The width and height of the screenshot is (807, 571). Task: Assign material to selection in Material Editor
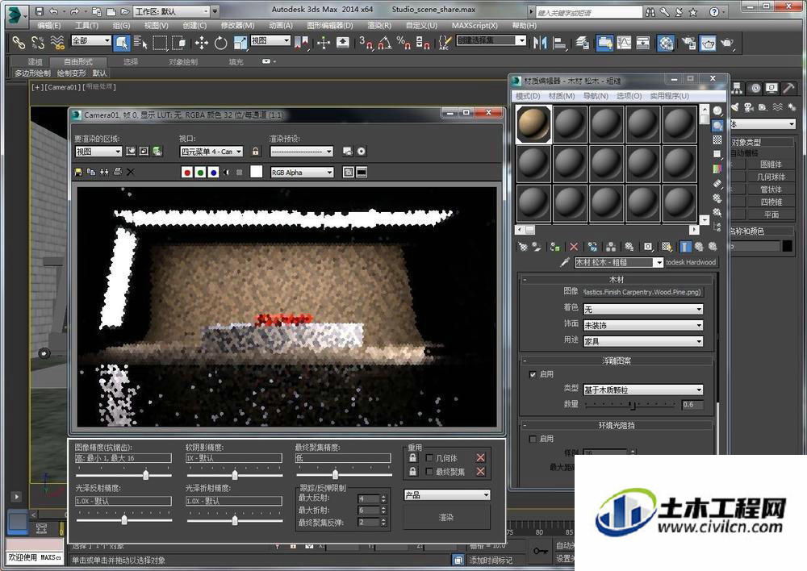coord(555,247)
